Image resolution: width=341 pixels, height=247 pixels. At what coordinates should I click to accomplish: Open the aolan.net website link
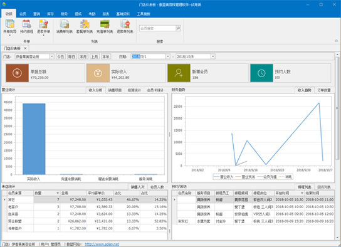click(102, 244)
